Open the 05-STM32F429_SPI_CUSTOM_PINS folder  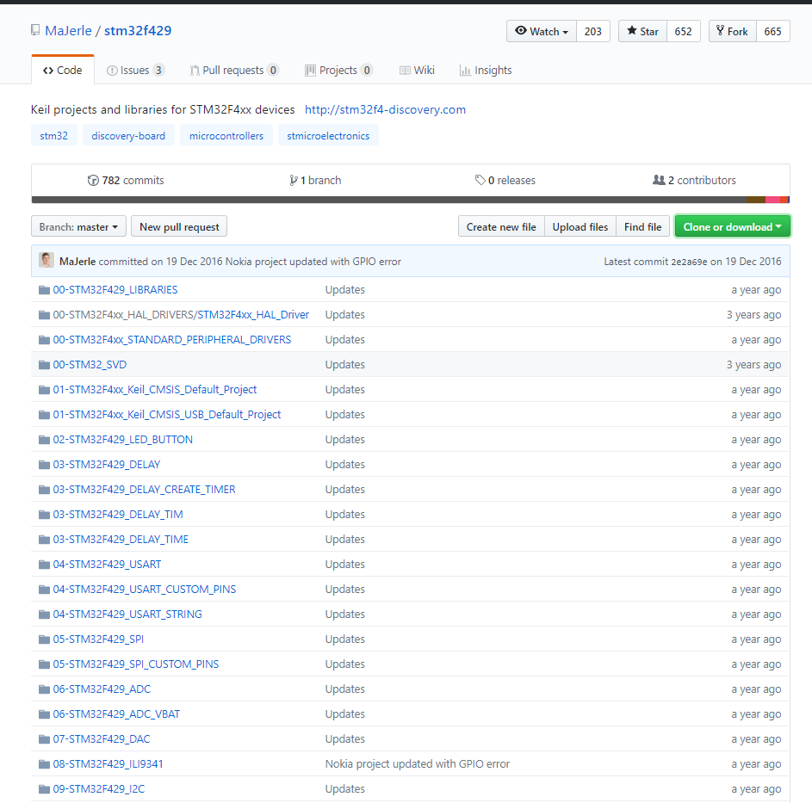pos(136,664)
